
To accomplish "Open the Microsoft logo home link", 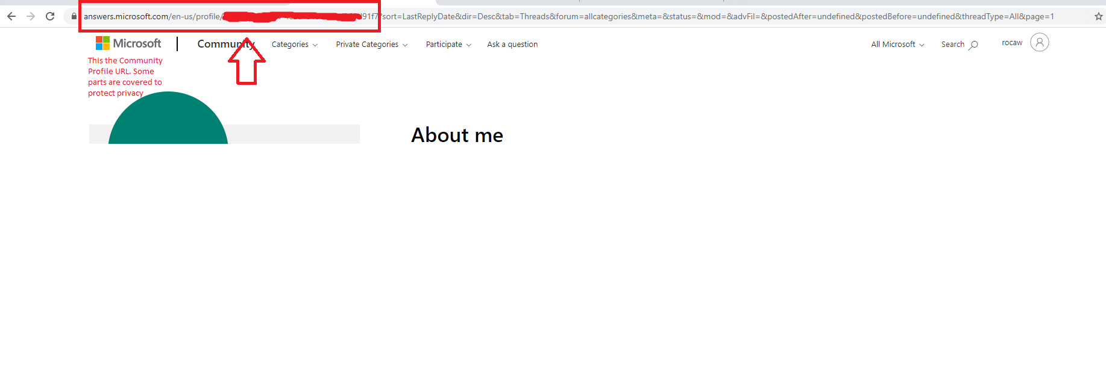I will tap(128, 43).
